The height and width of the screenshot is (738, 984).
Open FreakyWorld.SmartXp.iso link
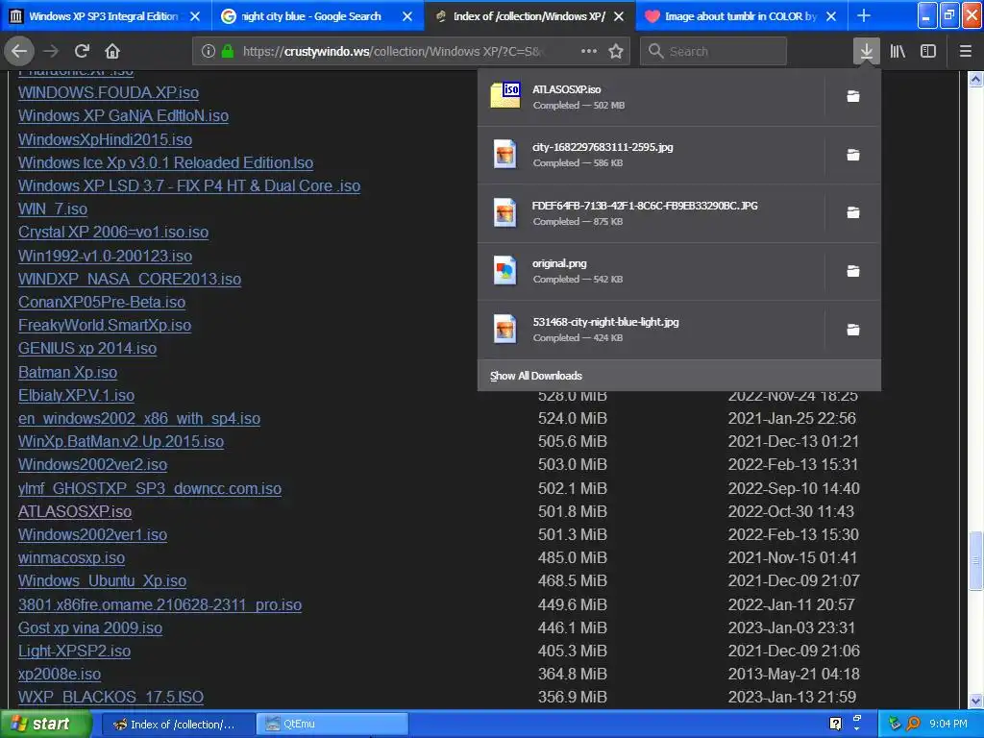(105, 326)
